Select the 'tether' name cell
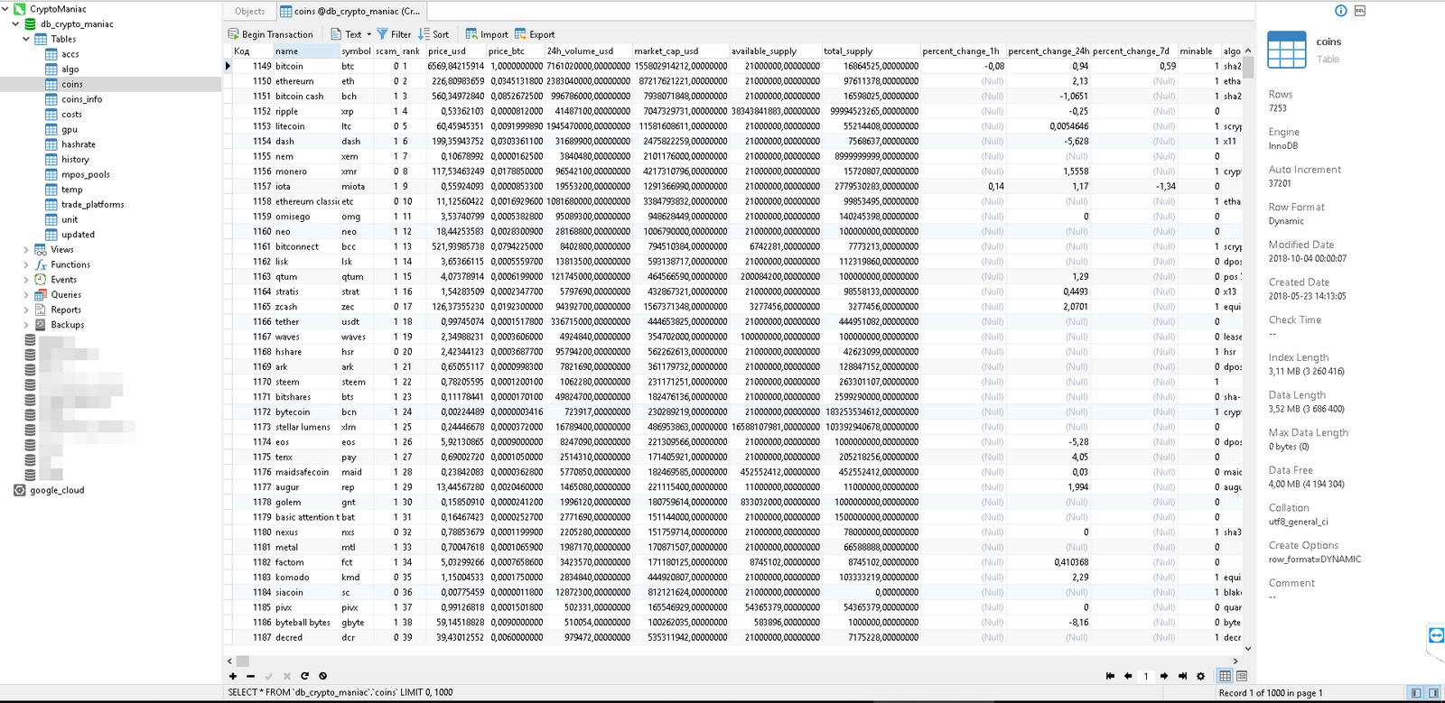The image size is (1445, 703). coord(306,322)
